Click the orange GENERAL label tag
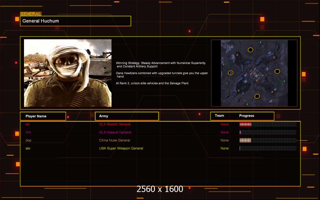Viewport: 320px width, 200px height. click(31, 14)
